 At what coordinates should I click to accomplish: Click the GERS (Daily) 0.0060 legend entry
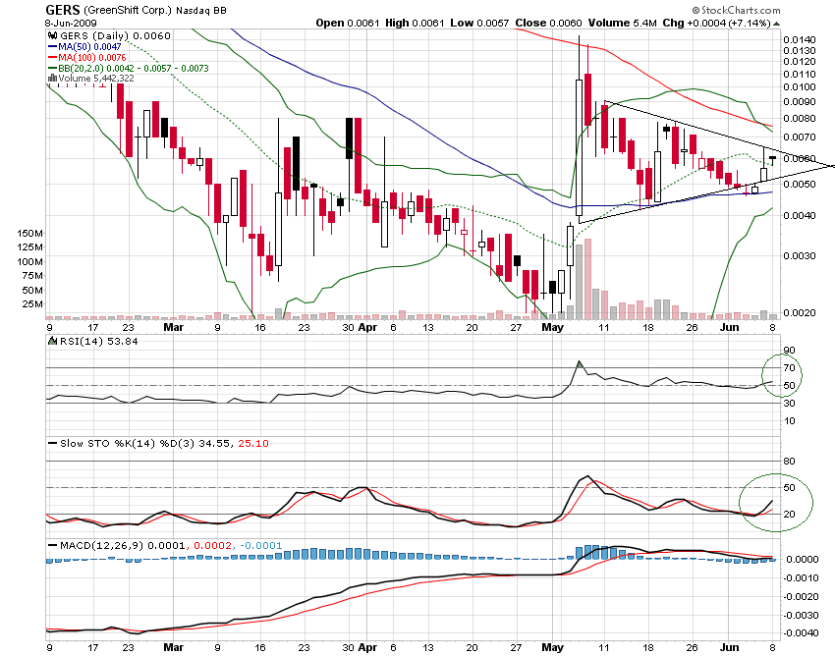tap(115, 35)
